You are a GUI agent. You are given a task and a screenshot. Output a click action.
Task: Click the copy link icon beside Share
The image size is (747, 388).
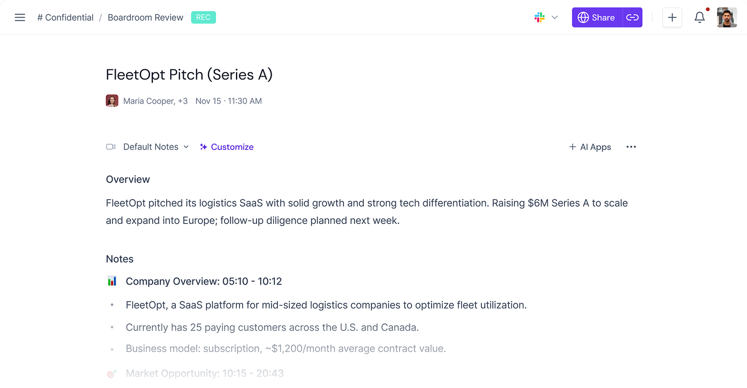(632, 17)
